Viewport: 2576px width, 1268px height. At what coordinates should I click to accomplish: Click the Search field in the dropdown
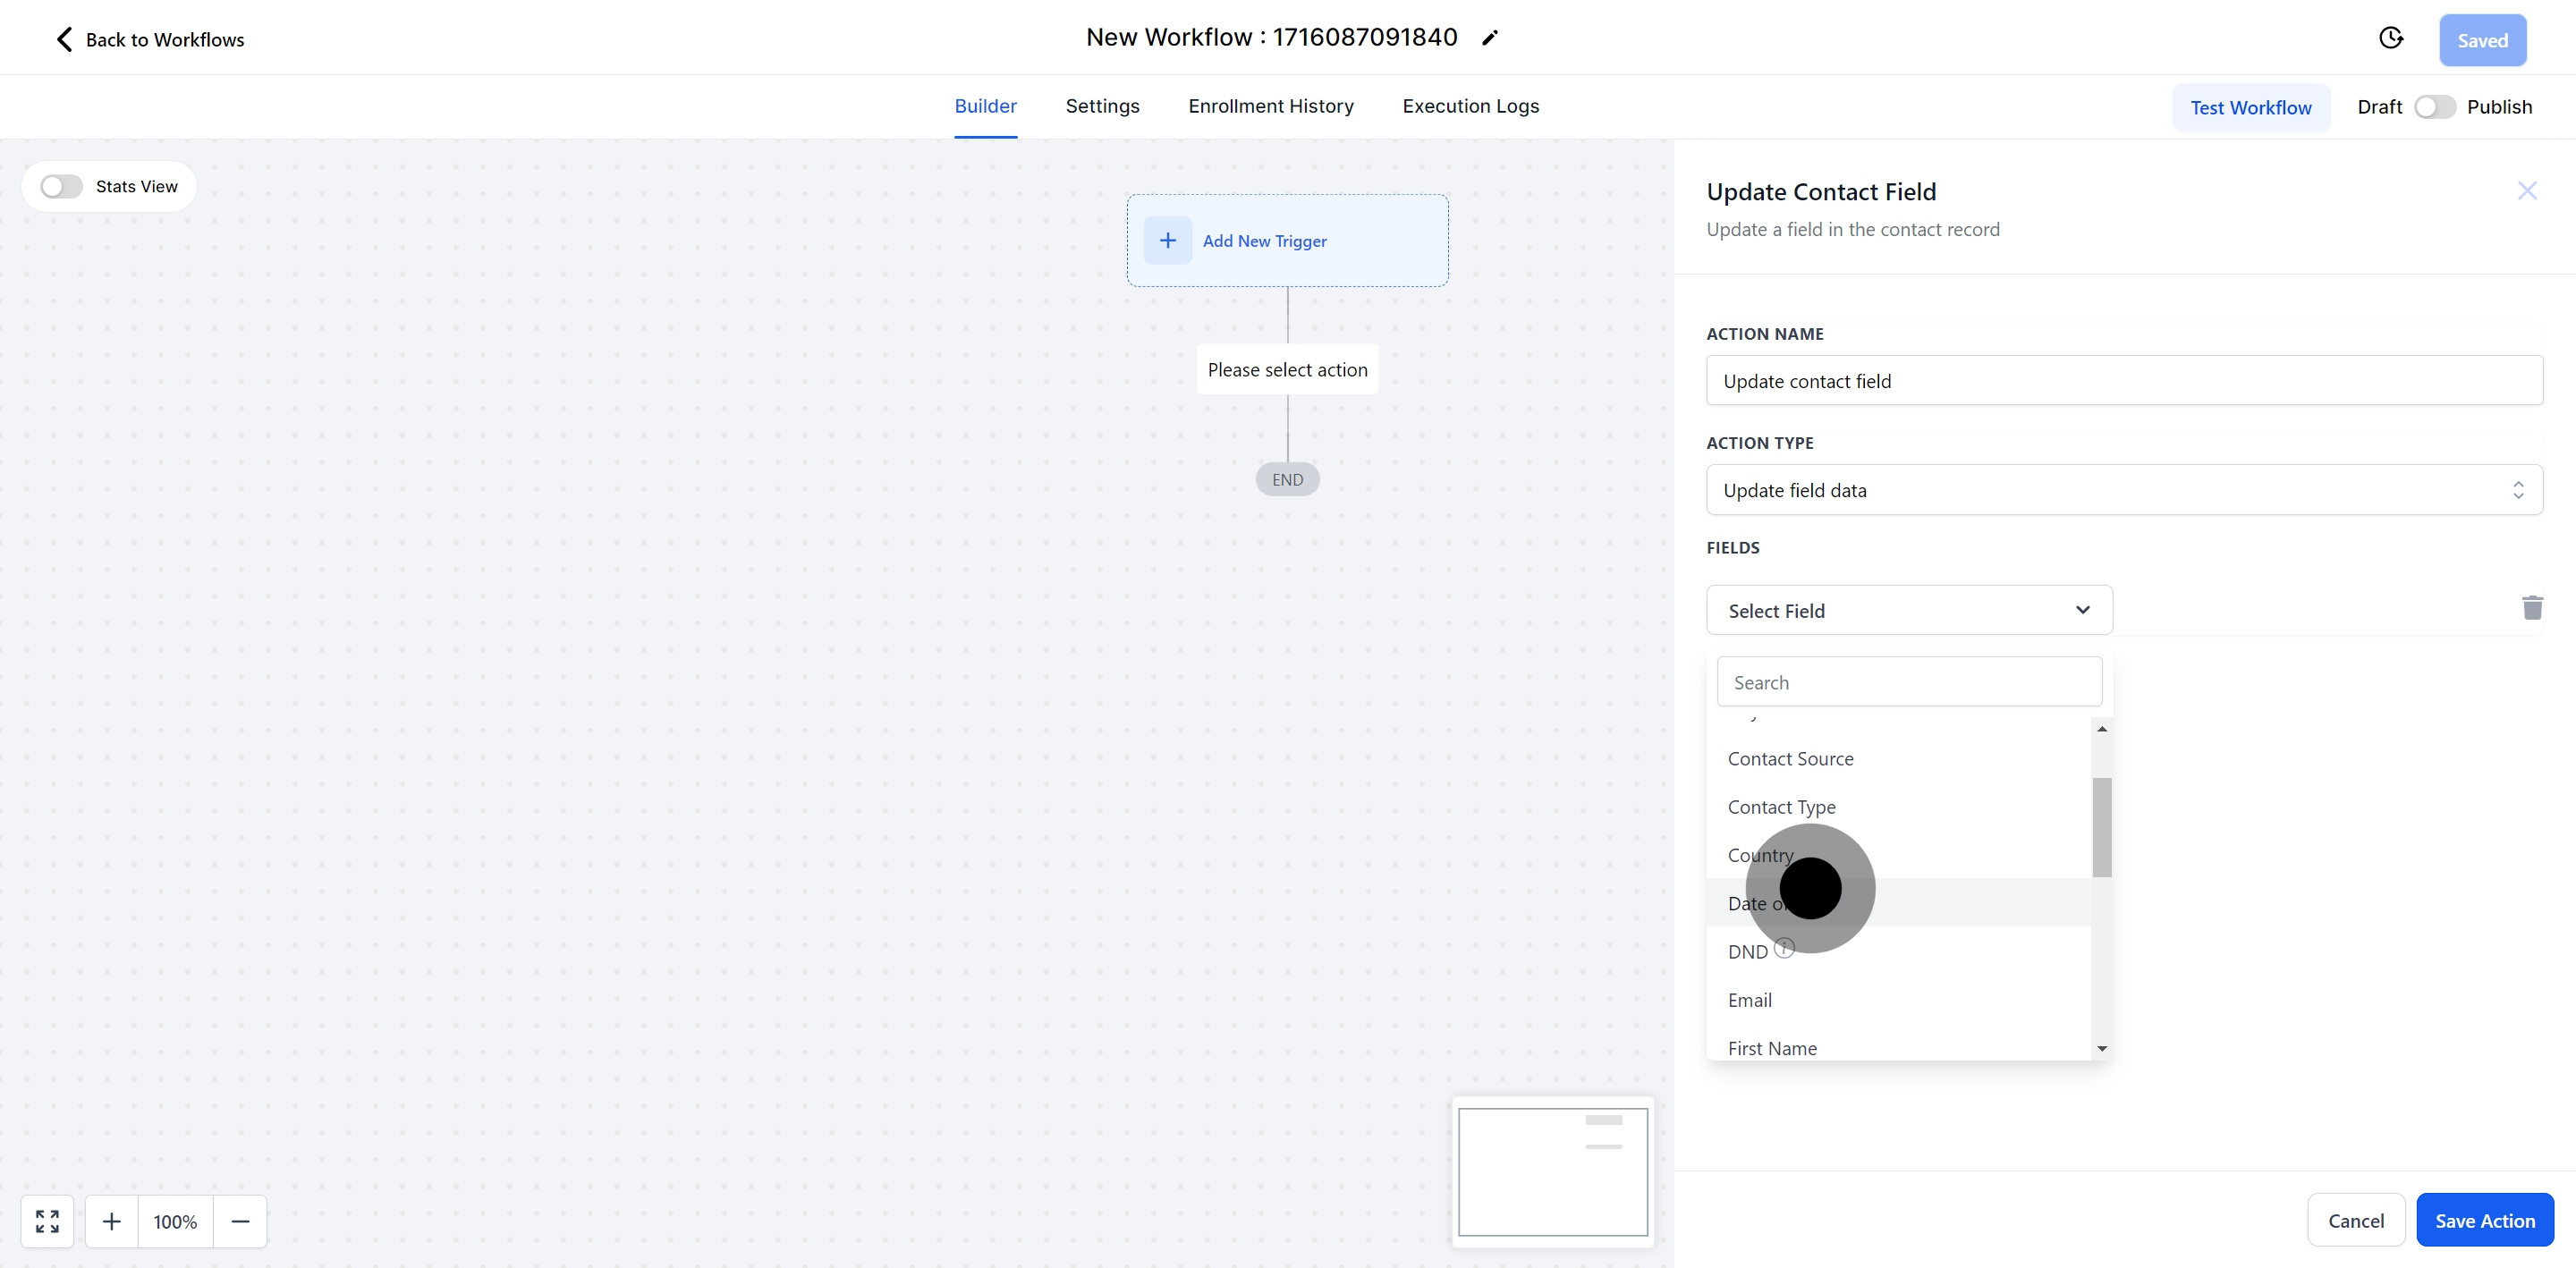1908,682
